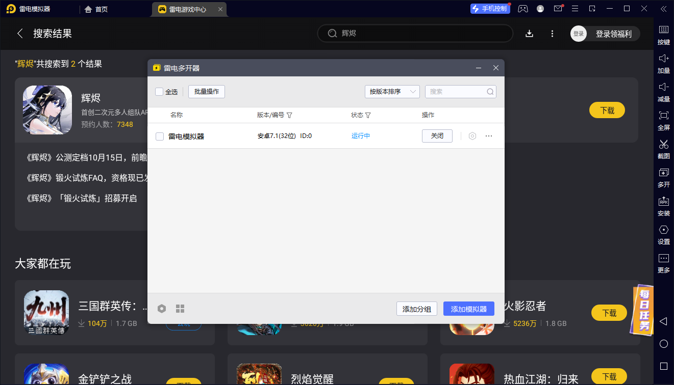Enable 手机控制 phone control mode
This screenshot has height=385, width=674.
[490, 8]
